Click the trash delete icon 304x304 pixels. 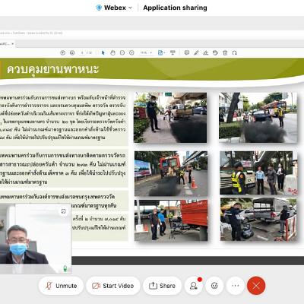pyautogui.click(x=225, y=52)
